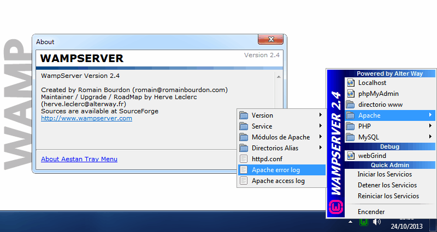
Task: Select Detener los Servicios
Action: tap(390, 185)
